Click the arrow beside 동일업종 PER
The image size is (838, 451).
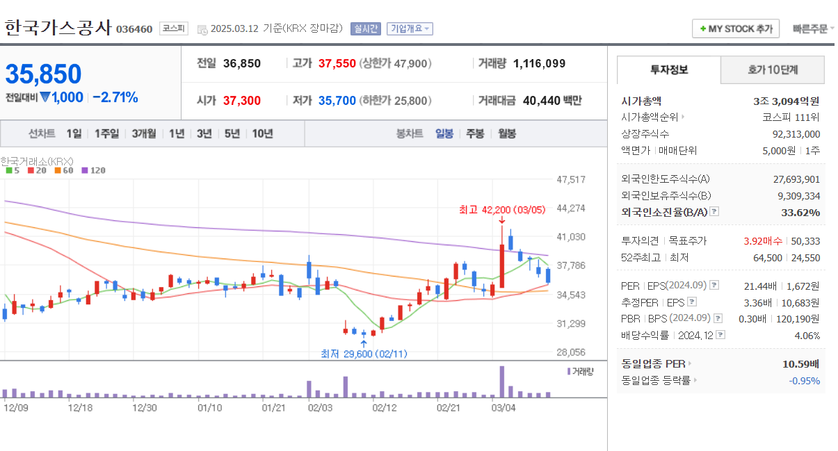691,363
